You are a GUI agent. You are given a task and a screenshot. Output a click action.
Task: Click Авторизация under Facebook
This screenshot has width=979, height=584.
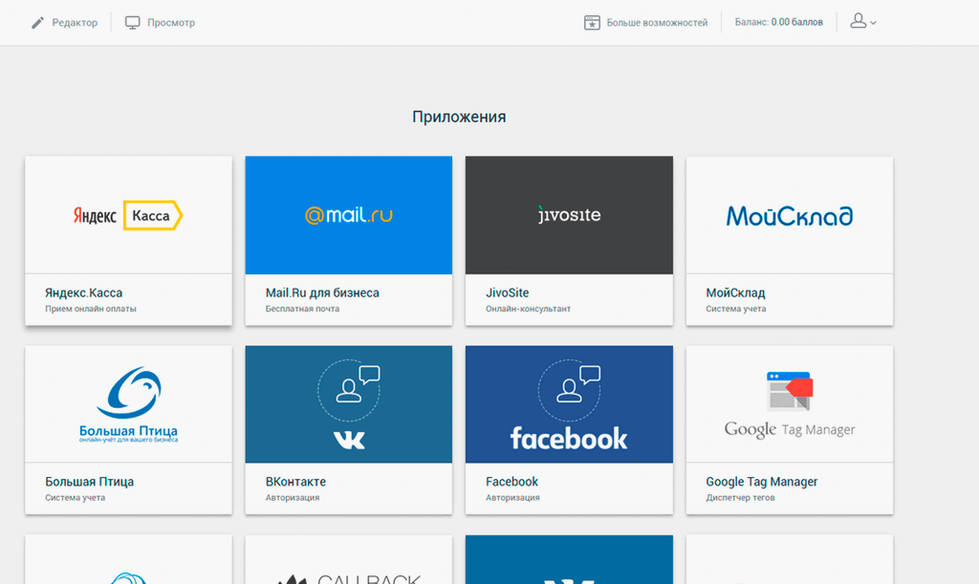click(512, 498)
